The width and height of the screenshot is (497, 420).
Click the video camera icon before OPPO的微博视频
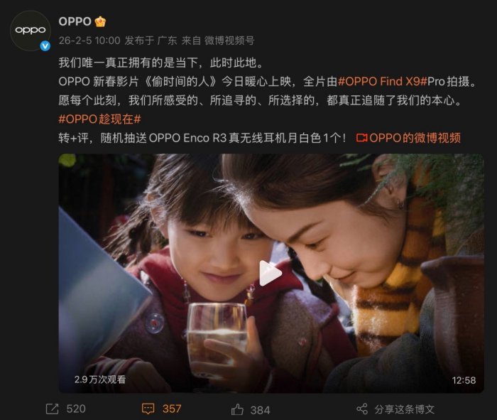pyautogui.click(x=361, y=138)
